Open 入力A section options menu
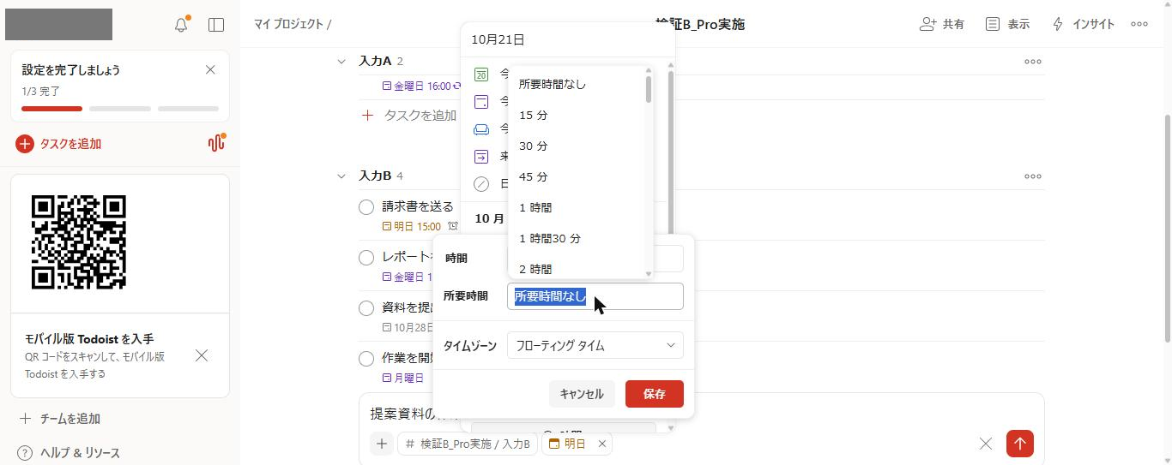This screenshot has height=465, width=1172. (x=1033, y=61)
